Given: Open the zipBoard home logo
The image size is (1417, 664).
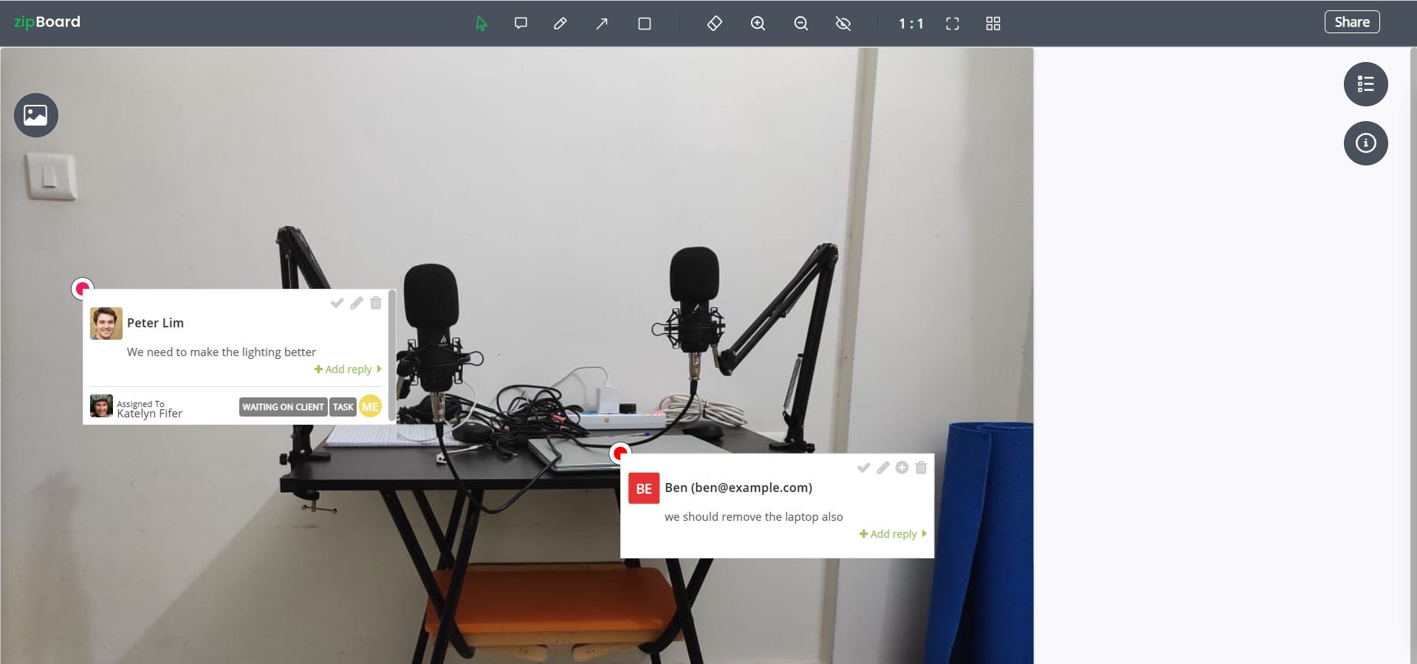Looking at the screenshot, I should coord(47,22).
